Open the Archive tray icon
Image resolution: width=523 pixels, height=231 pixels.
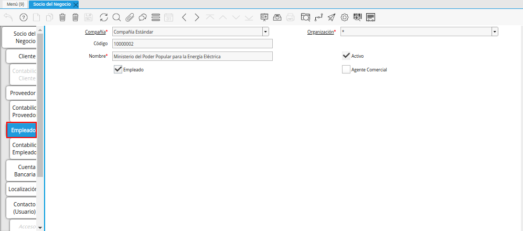(x=277, y=17)
